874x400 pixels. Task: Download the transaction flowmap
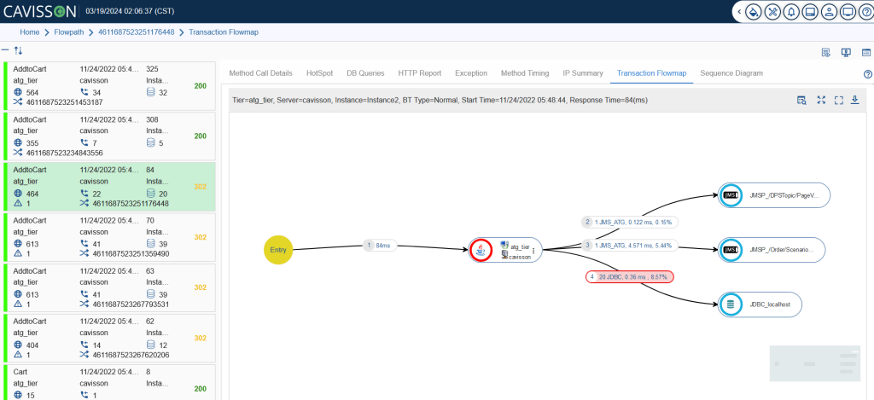tap(855, 100)
